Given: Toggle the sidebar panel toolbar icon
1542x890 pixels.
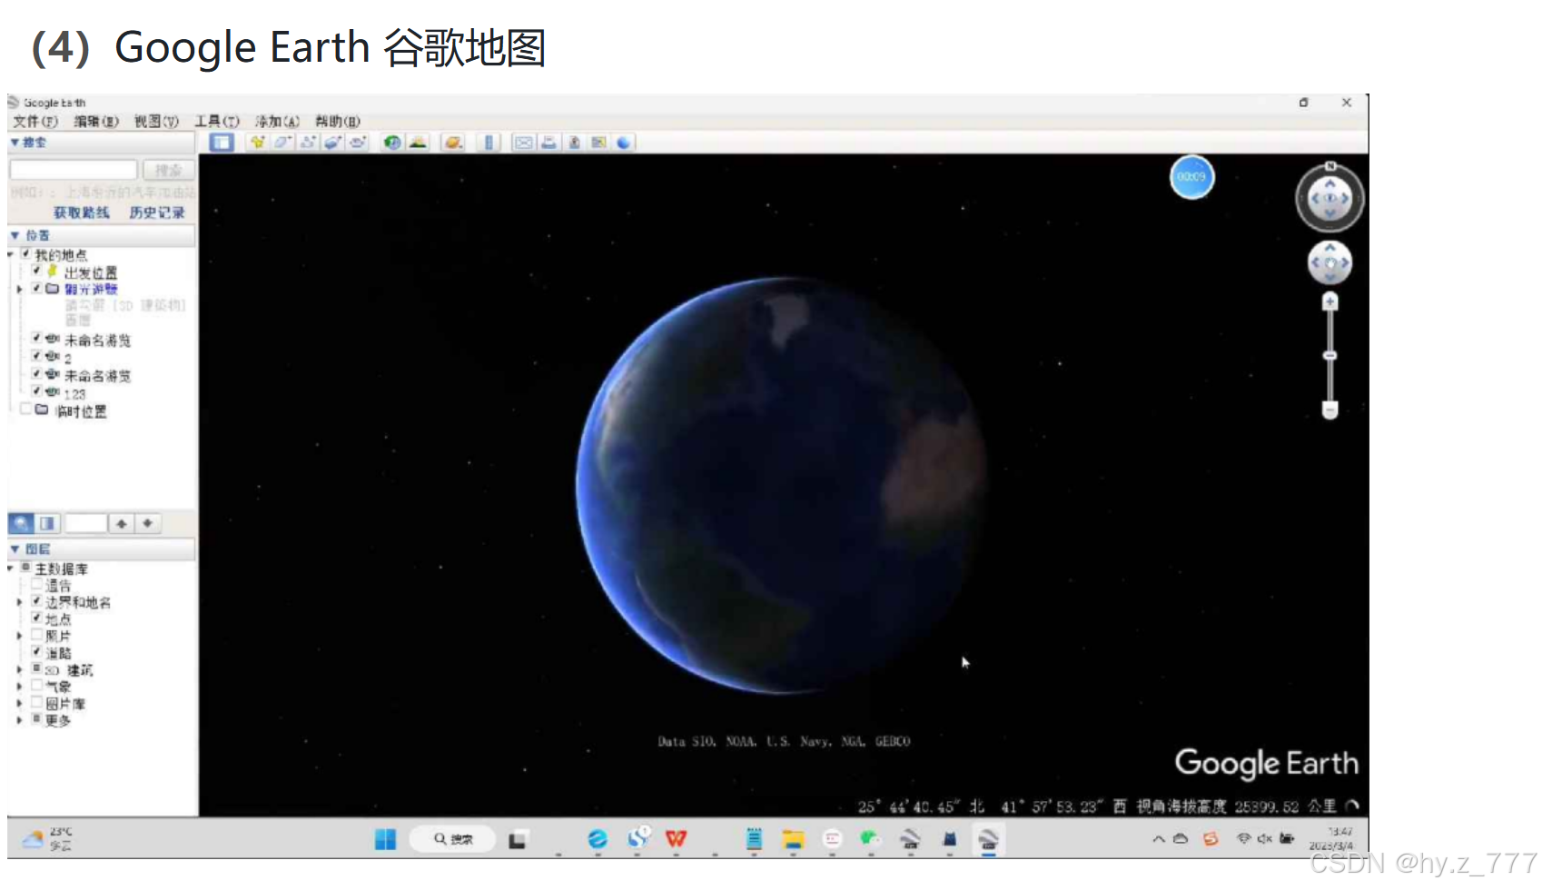Looking at the screenshot, I should pos(222,143).
